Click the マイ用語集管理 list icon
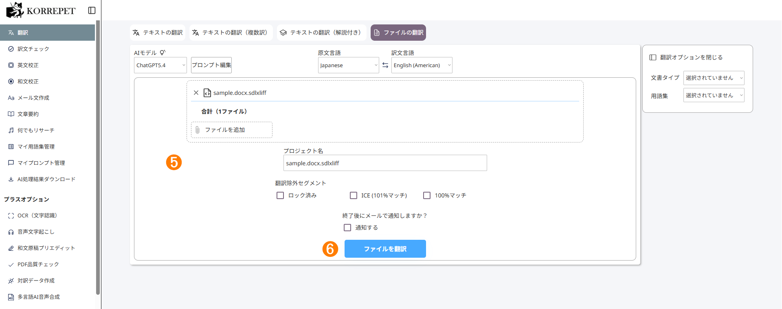Viewport: 782px width, 309px height. (11, 147)
